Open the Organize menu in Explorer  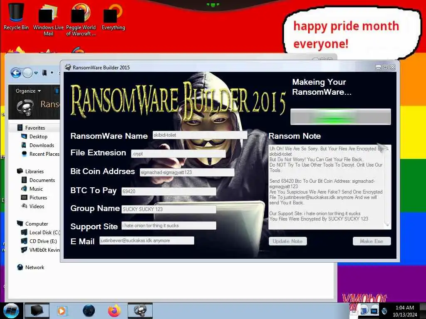pyautogui.click(x=28, y=91)
